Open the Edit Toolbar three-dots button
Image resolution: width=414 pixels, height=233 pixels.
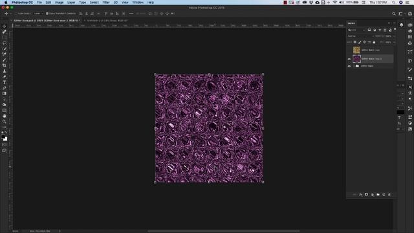point(5,127)
